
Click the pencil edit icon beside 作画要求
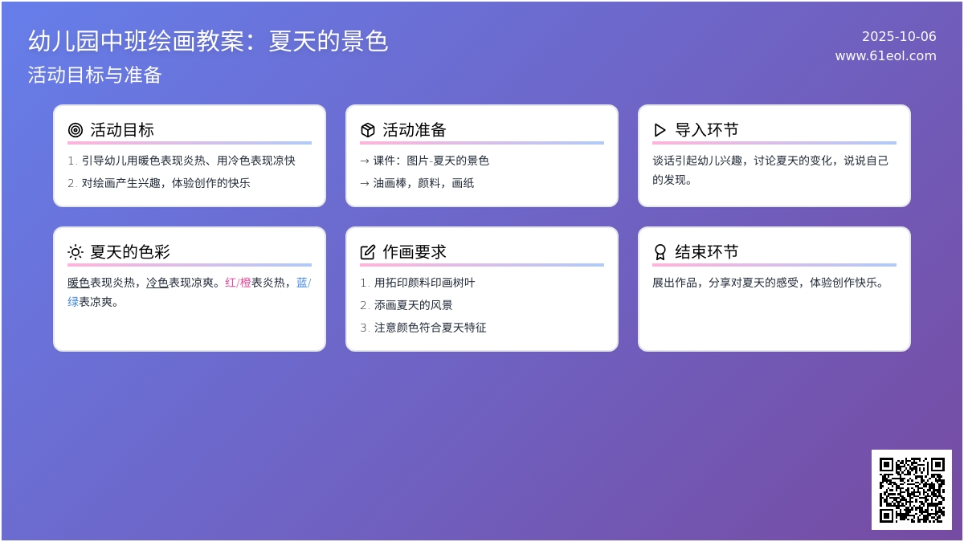(368, 252)
